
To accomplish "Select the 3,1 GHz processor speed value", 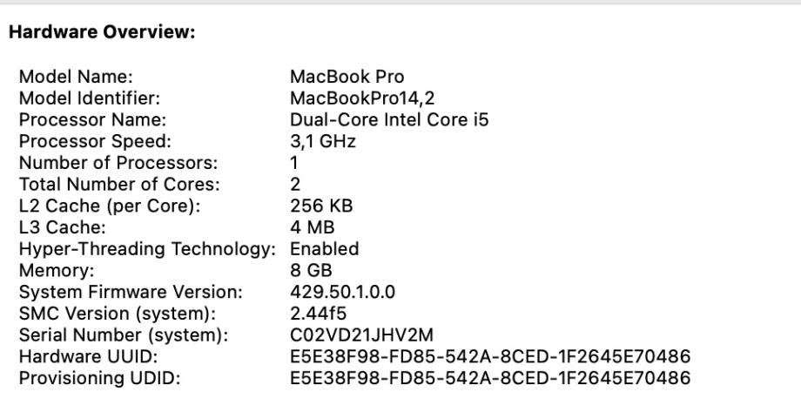I will coord(322,141).
